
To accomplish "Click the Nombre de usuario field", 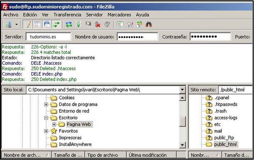I will (x=137, y=37).
